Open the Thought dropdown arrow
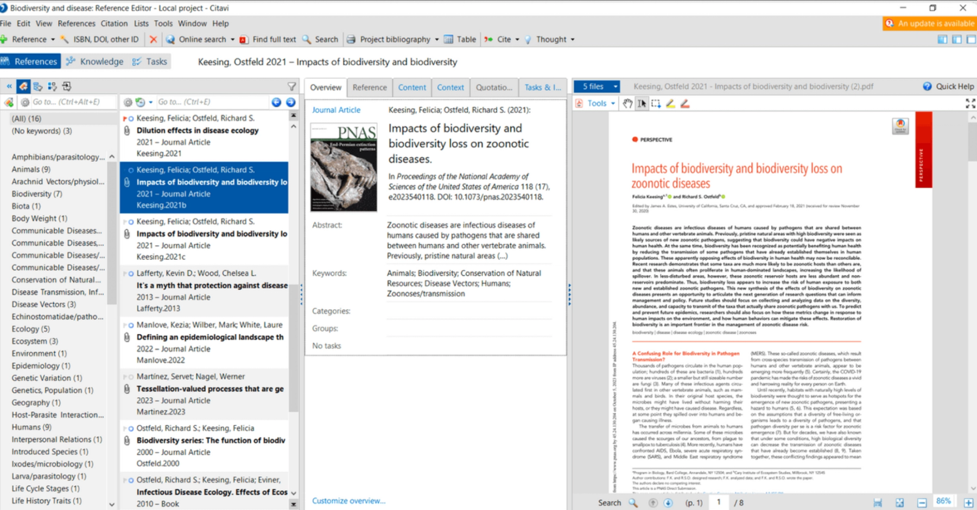Viewport: 977px width, 510px height. tap(572, 40)
